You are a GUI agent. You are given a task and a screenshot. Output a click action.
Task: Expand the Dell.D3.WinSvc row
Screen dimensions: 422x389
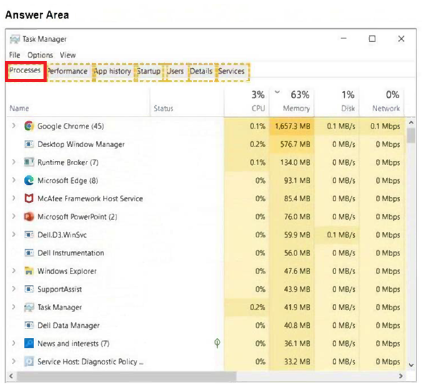13,235
